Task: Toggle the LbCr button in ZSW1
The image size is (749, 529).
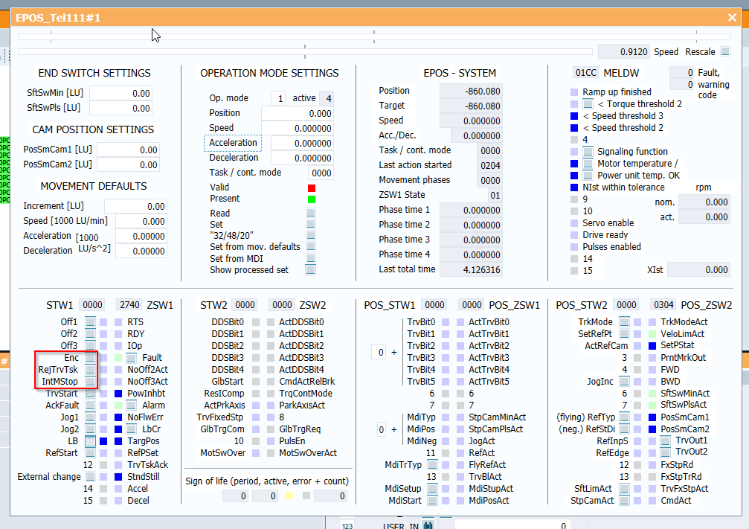Action: point(132,429)
